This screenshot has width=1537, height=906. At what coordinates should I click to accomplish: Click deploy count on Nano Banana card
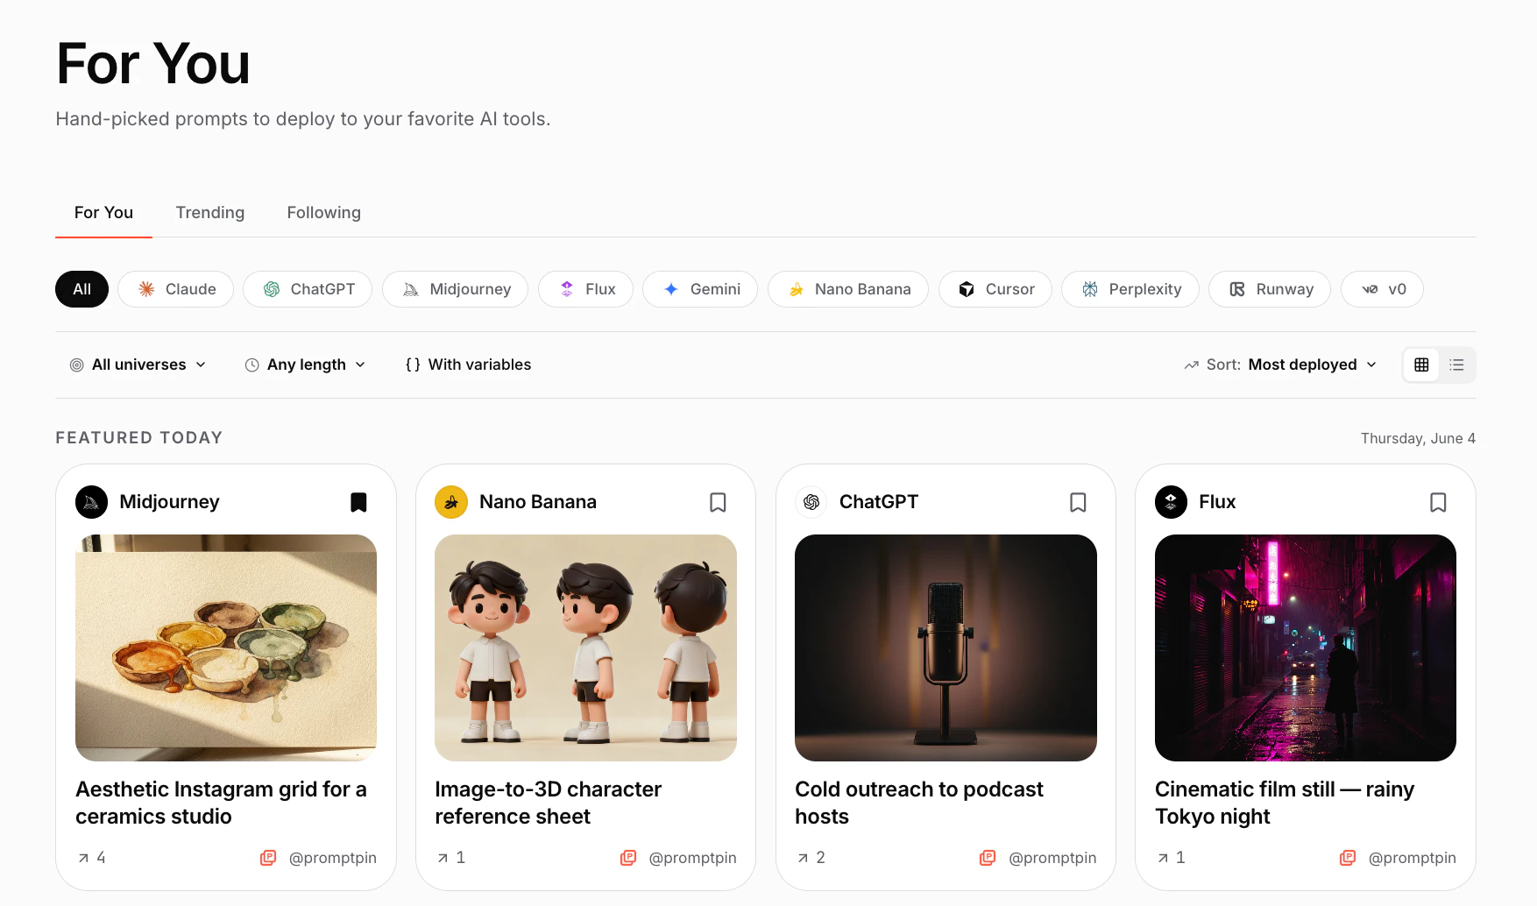[451, 858]
